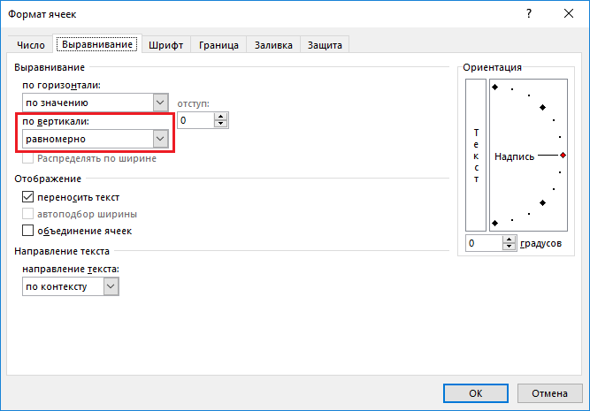Uncheck the переносить текст checkbox

[27, 198]
